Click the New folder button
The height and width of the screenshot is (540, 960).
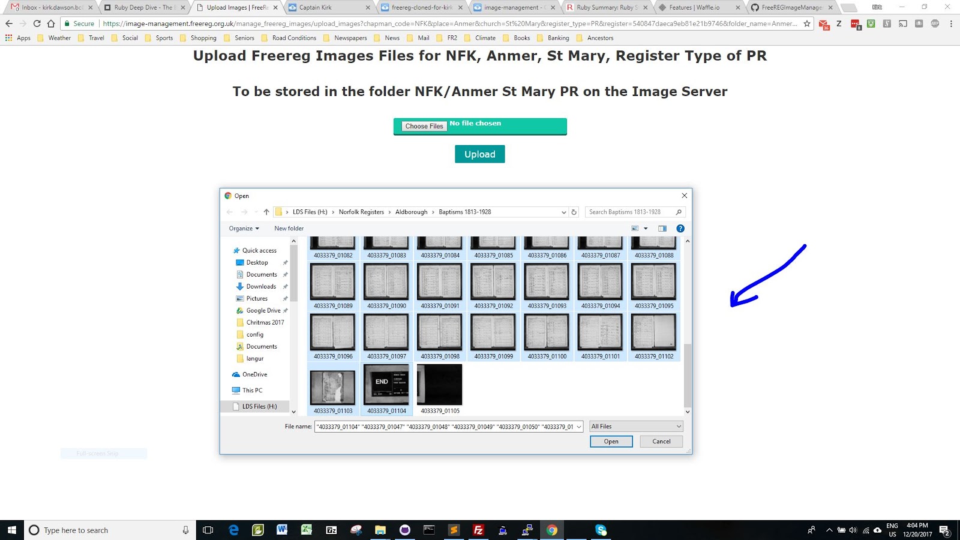[289, 229]
